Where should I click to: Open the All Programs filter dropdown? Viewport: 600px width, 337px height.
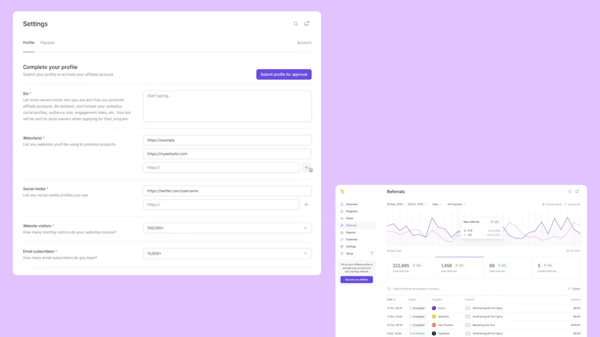pyautogui.click(x=456, y=204)
